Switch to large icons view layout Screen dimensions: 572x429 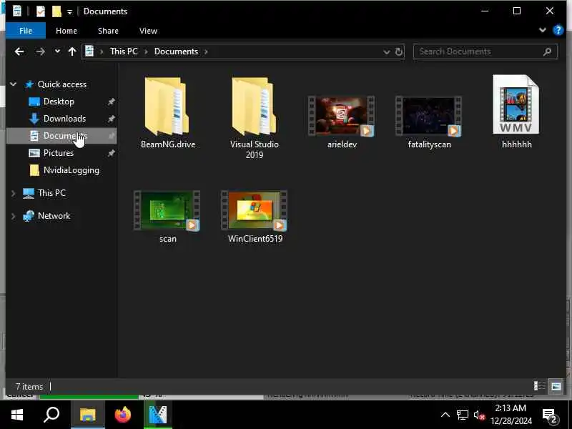coord(556,386)
